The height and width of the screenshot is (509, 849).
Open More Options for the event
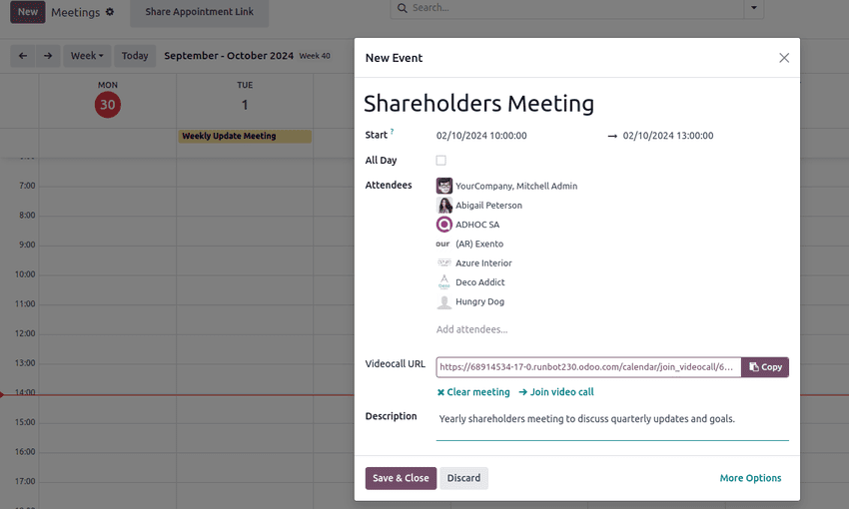click(x=750, y=478)
